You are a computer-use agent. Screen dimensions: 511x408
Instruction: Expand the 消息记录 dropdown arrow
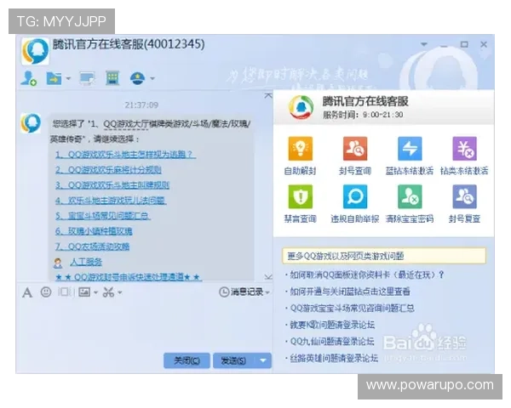(x=267, y=292)
